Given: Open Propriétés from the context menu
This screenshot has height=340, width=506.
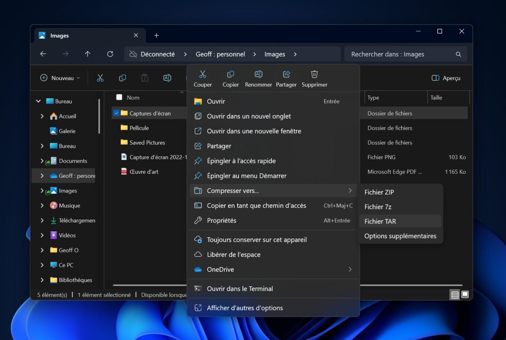Looking at the screenshot, I should pos(273,220).
